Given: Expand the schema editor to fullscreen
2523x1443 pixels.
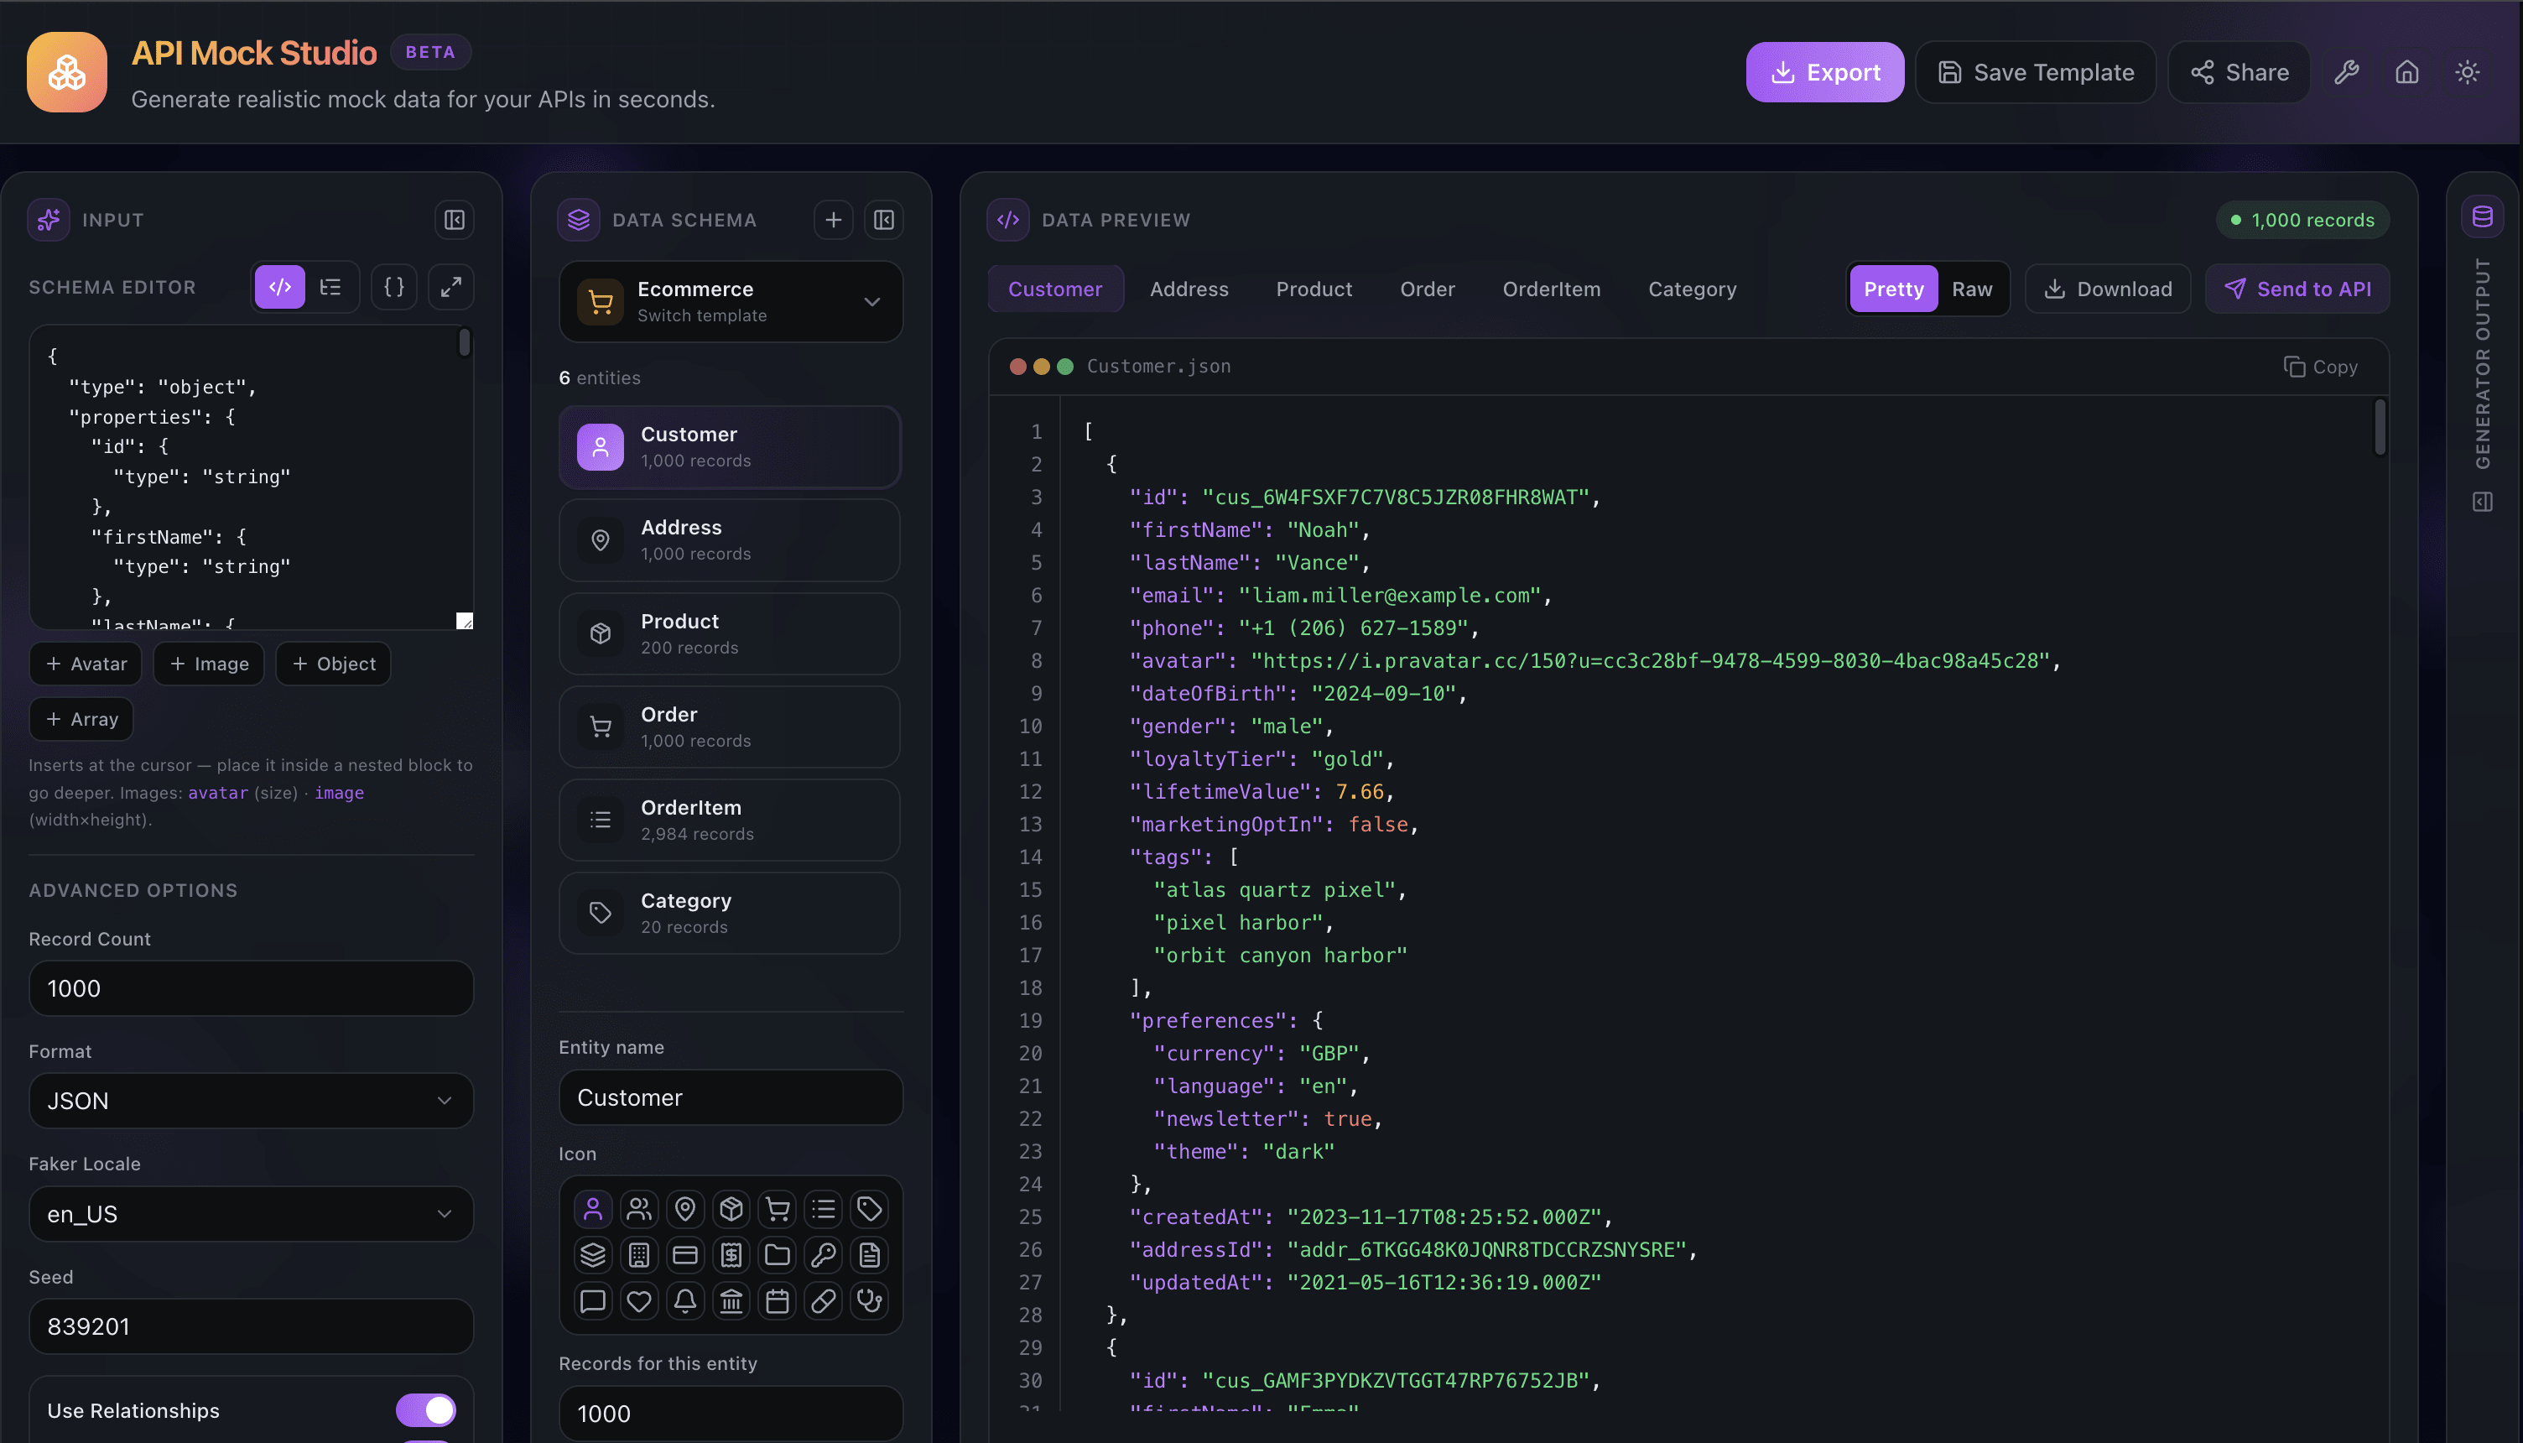Looking at the screenshot, I should point(450,288).
